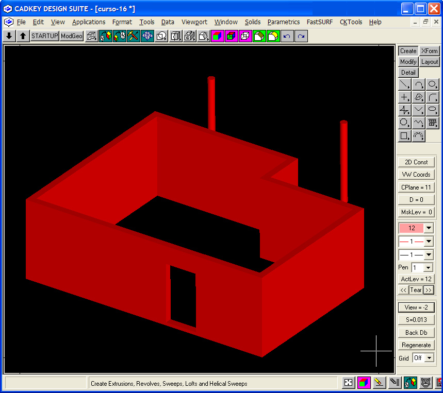Open the FastSURF menu
The image size is (443, 393).
[x=320, y=22]
